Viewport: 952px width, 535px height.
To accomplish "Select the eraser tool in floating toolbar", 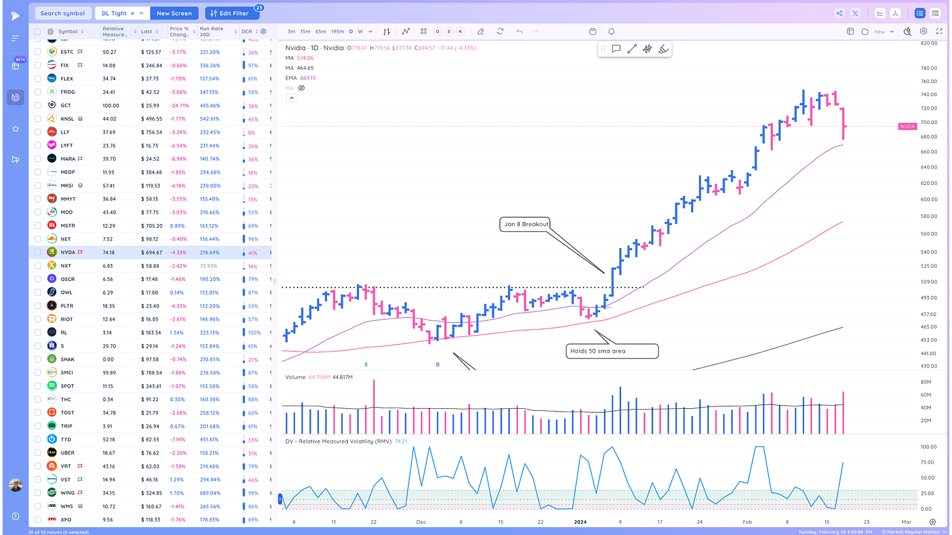I will coord(663,48).
